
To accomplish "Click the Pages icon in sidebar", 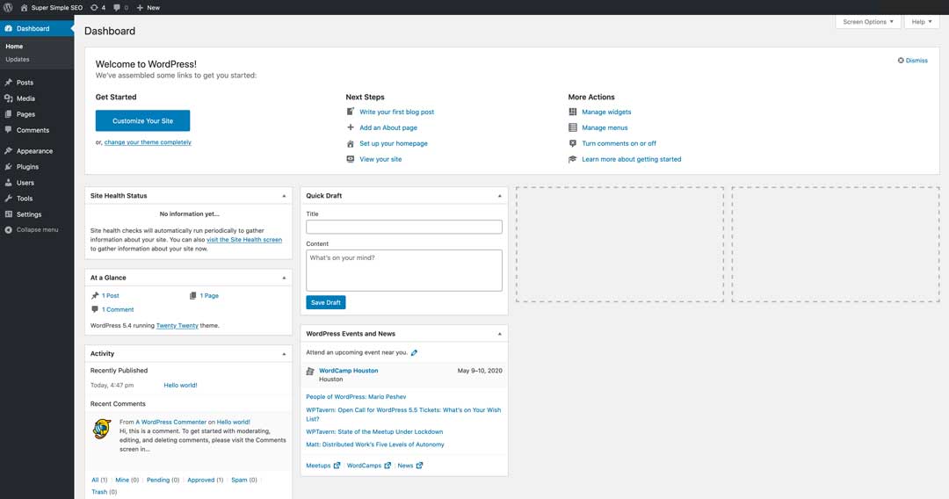I will click(x=9, y=113).
